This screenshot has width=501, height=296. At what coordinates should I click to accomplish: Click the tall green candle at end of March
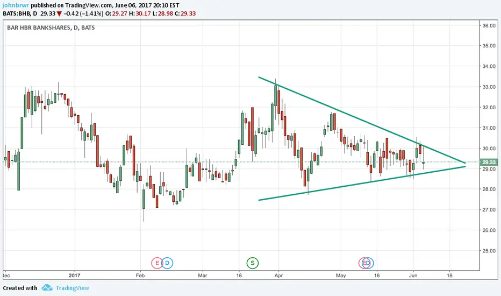pos(275,95)
